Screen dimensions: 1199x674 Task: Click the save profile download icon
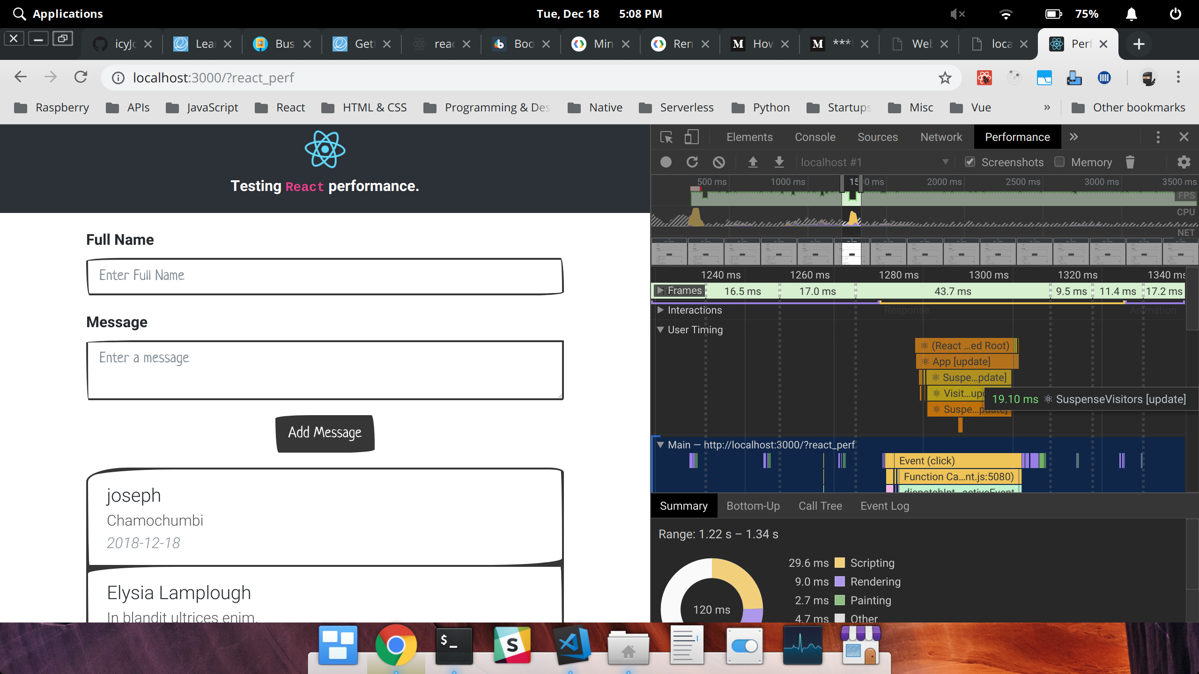click(779, 162)
